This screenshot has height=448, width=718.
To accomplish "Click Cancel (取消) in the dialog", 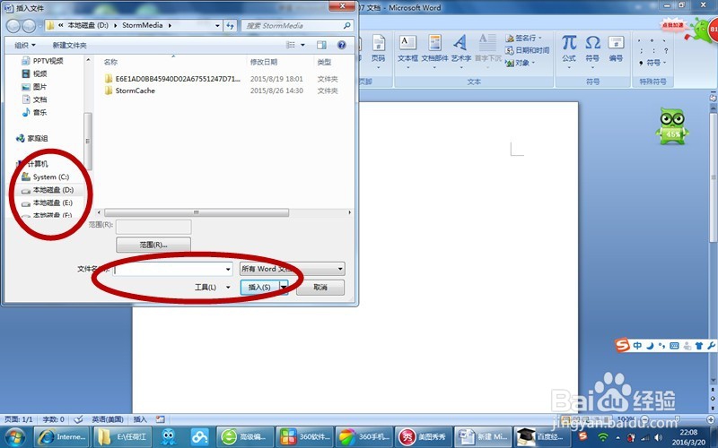I will (x=320, y=287).
